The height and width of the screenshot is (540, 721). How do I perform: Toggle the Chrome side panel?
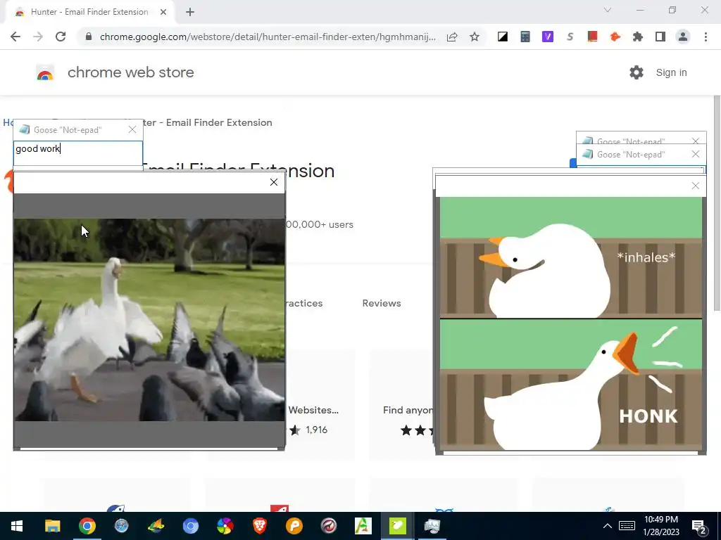click(x=660, y=37)
